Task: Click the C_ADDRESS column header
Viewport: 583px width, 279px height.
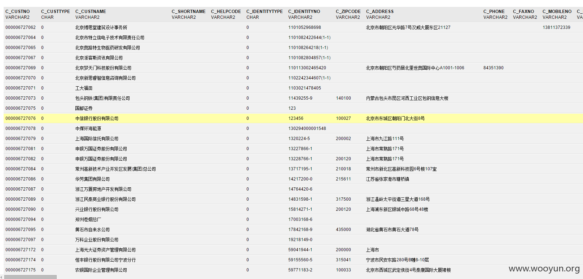Action: [380, 12]
